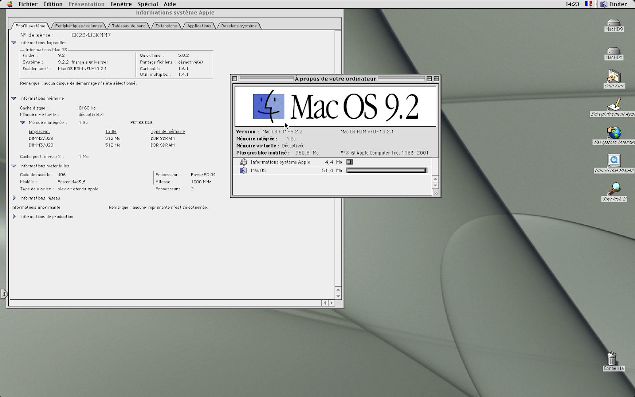Viewport: 635px width, 397px height.
Task: Click Mac OS ROM vFU-10.2.1 in About window
Action: coord(367,132)
